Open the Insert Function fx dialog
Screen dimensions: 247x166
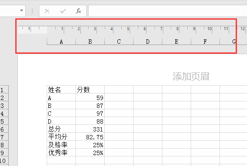pos(79,11)
